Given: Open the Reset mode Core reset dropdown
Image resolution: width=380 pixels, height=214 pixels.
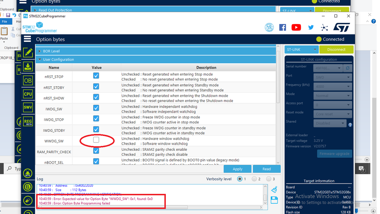Looking at the screenshot, I should coord(333,114).
